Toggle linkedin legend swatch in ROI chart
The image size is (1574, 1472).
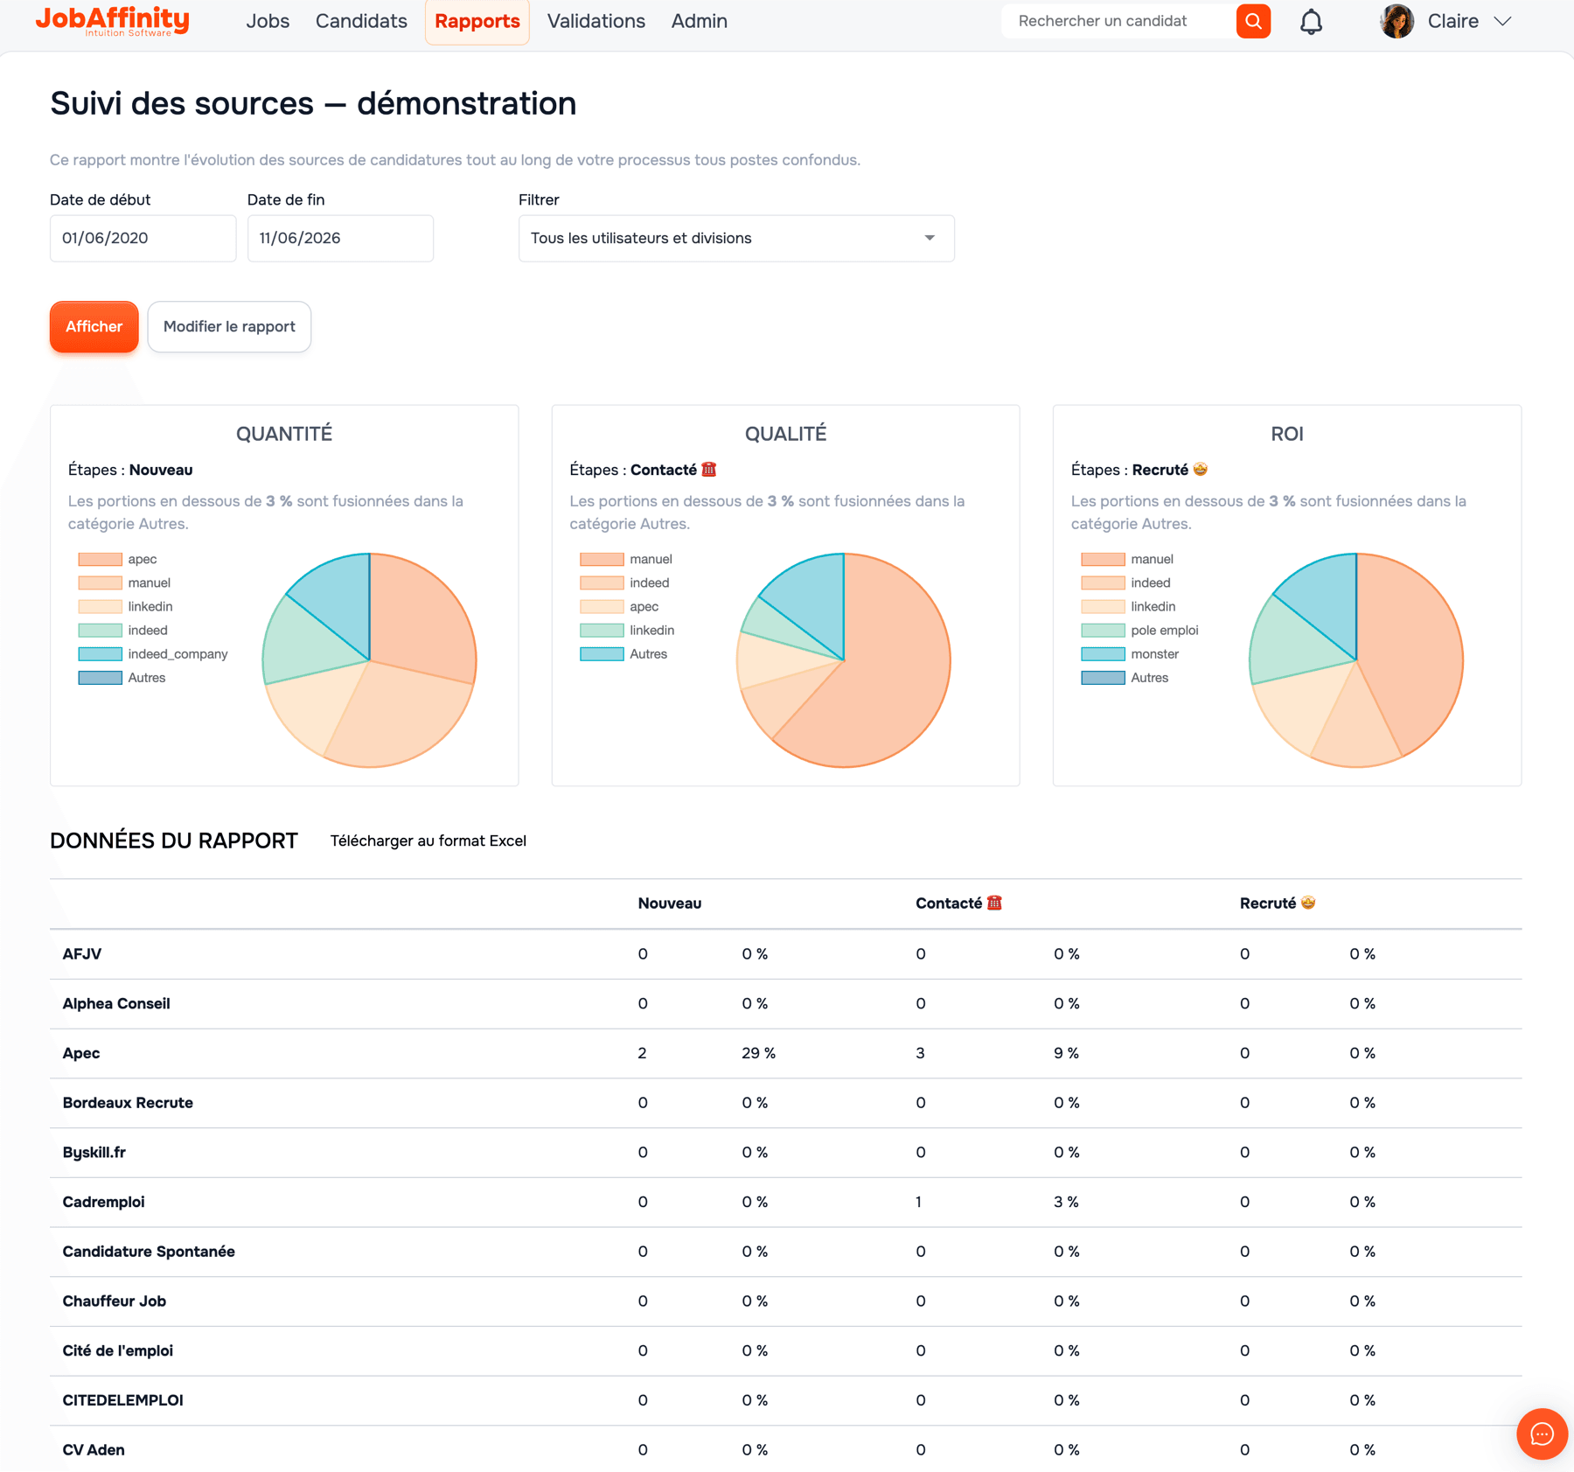(1103, 606)
